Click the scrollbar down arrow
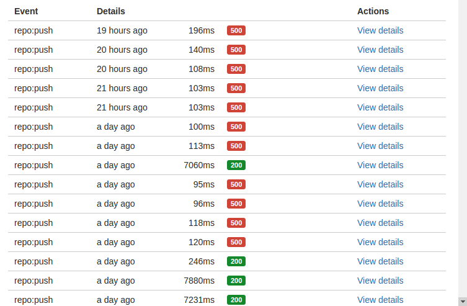The image size is (467, 306). [x=463, y=300]
